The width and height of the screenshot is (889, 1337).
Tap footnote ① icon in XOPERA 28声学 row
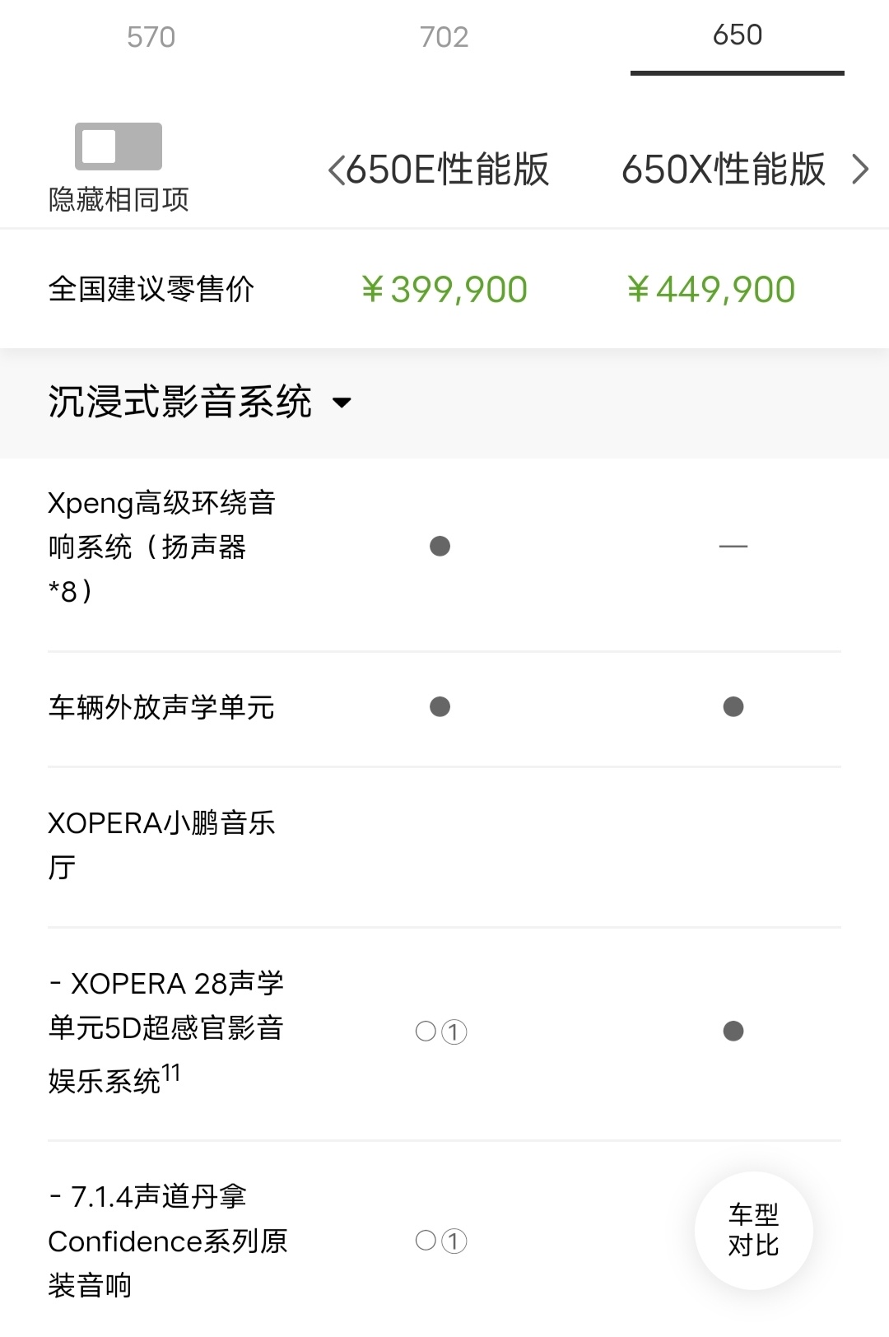point(454,1032)
